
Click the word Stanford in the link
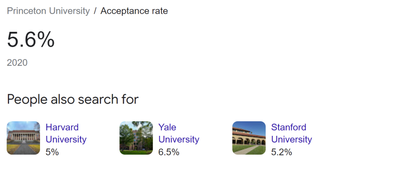coord(288,127)
